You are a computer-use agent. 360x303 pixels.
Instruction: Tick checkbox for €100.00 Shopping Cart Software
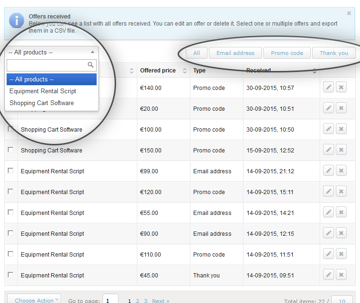[x=10, y=129]
